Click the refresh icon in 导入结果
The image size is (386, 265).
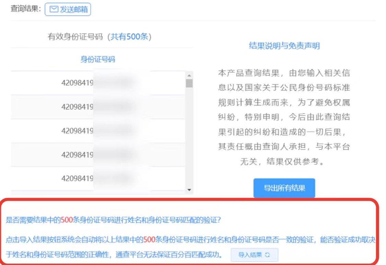(268, 255)
